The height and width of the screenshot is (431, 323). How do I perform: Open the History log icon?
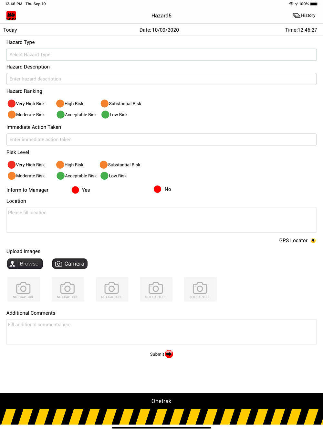pos(296,16)
